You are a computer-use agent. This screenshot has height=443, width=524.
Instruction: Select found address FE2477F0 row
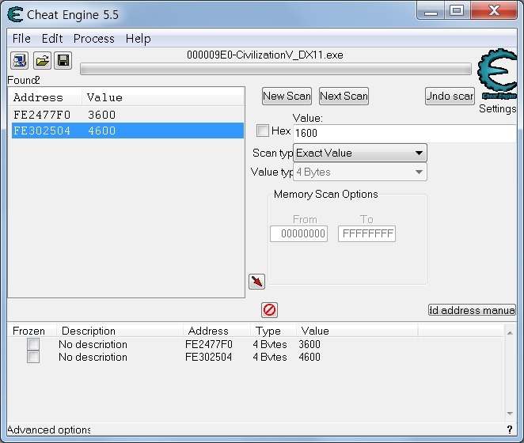pyautogui.click(x=127, y=115)
